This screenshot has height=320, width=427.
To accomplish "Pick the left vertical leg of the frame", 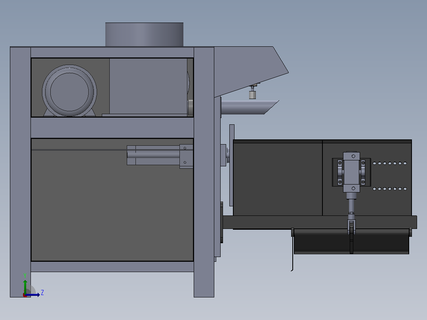I will pyautogui.click(x=21, y=172).
